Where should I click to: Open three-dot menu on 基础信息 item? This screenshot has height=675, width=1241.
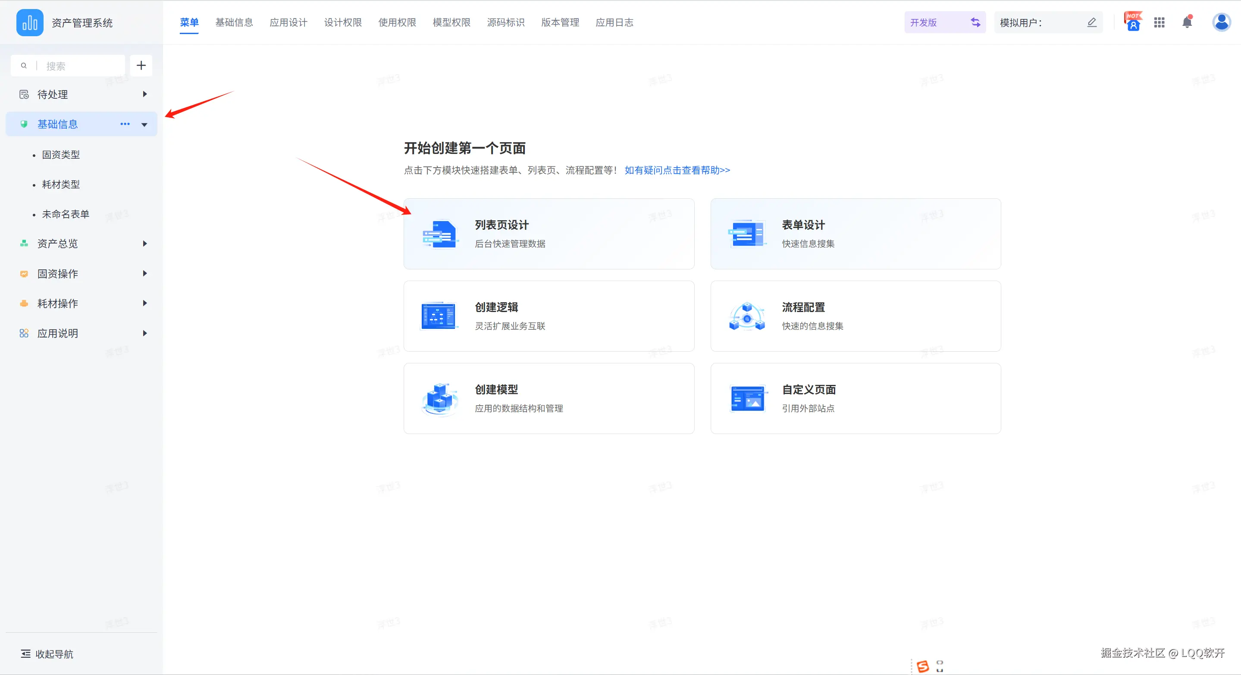[x=125, y=124]
